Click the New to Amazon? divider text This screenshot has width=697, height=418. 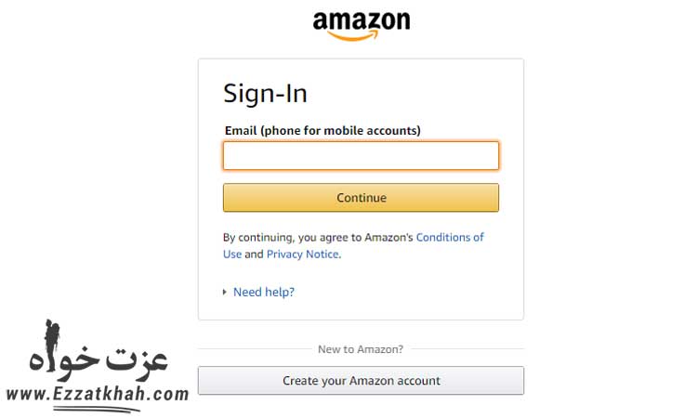tap(361, 349)
